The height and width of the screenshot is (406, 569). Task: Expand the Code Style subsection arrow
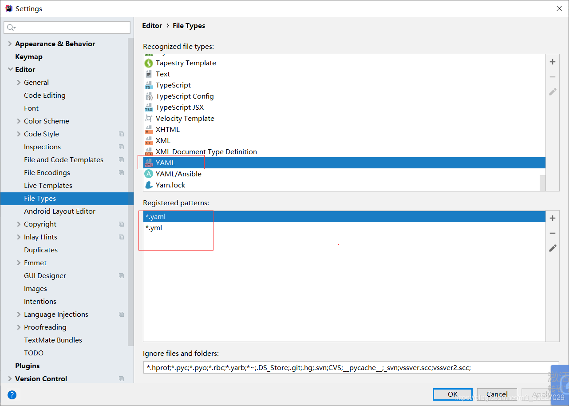(x=19, y=134)
